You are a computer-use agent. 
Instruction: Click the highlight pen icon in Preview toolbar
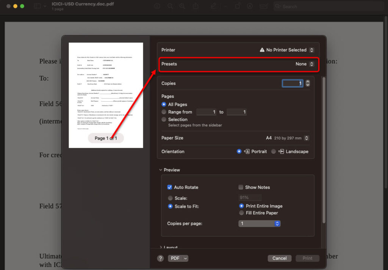pos(214,6)
